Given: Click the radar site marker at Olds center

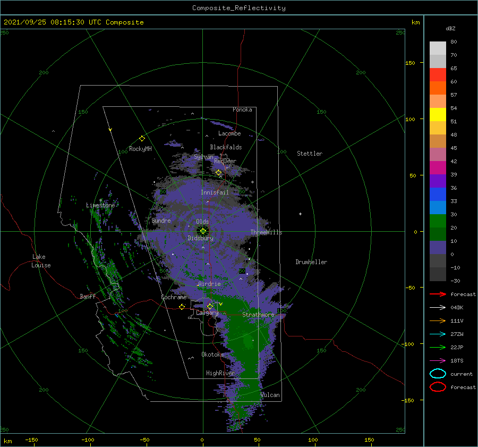Looking at the screenshot, I should click(203, 231).
